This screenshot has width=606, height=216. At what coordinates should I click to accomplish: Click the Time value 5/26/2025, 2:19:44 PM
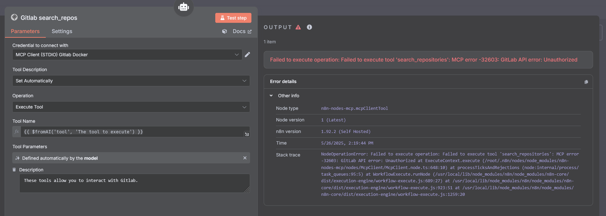click(x=347, y=143)
